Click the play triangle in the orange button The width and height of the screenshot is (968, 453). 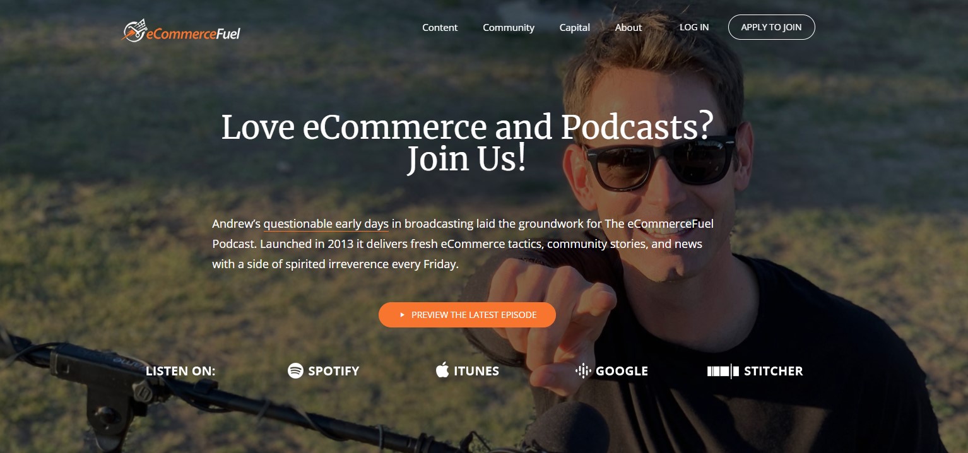coord(402,315)
